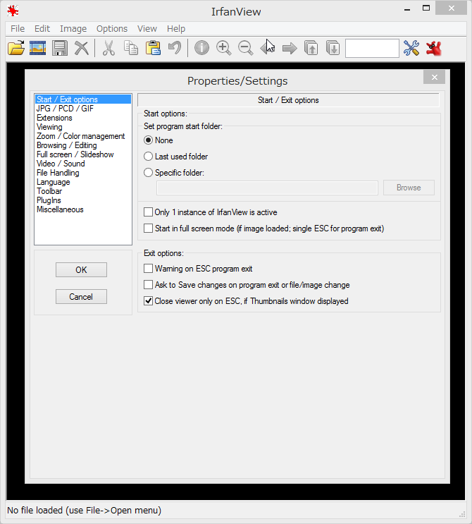Image resolution: width=472 pixels, height=524 pixels.
Task: Click the next page down-arrow icon
Action: coord(333,48)
